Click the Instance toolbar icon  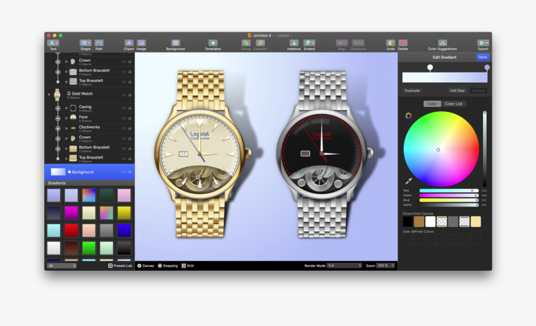294,43
